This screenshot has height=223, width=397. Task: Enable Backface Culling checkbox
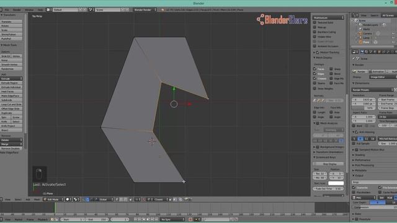tap(314, 32)
